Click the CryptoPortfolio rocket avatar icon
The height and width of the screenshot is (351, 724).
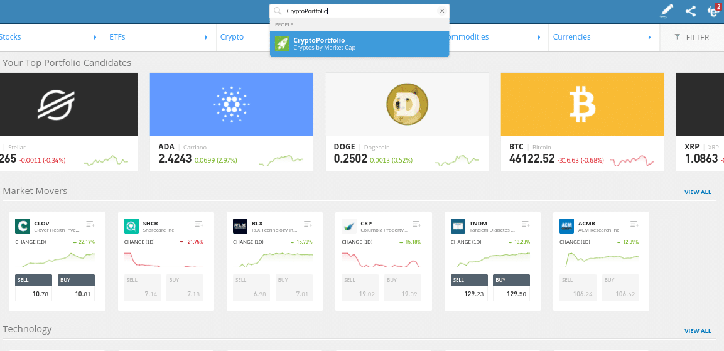[x=282, y=43]
